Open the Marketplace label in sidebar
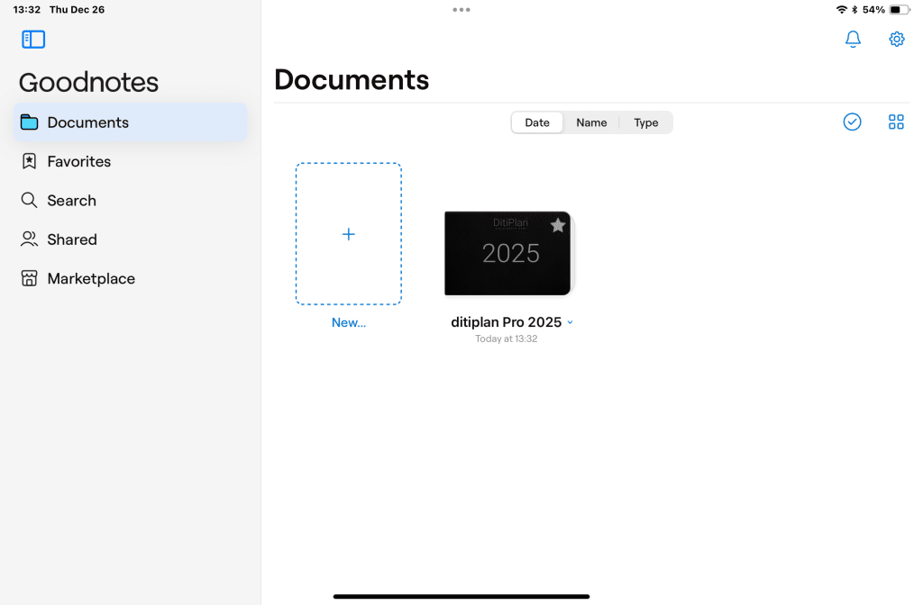This screenshot has height=605, width=923. pyautogui.click(x=91, y=278)
